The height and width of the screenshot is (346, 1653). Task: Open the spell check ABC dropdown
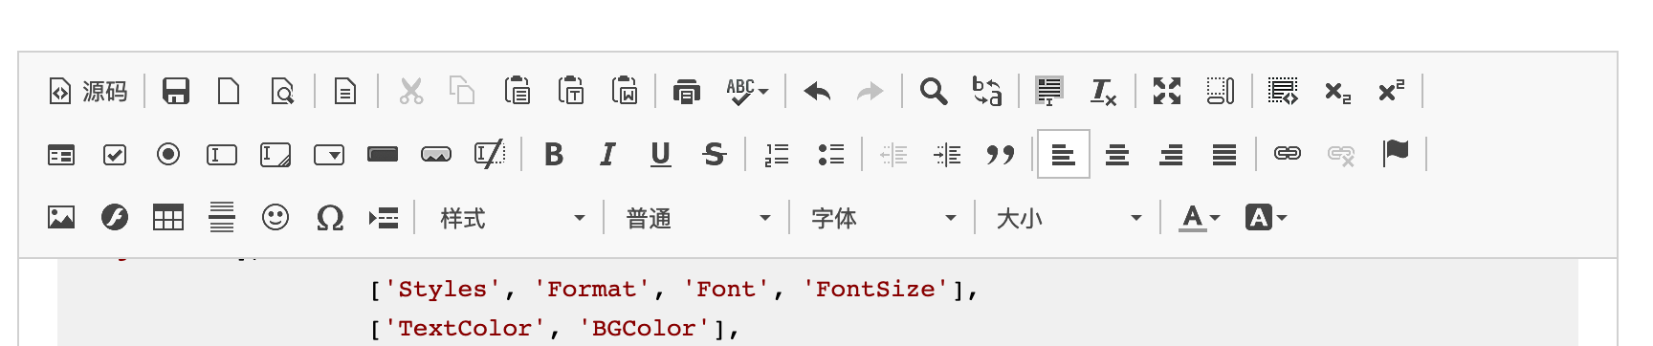[x=747, y=92]
